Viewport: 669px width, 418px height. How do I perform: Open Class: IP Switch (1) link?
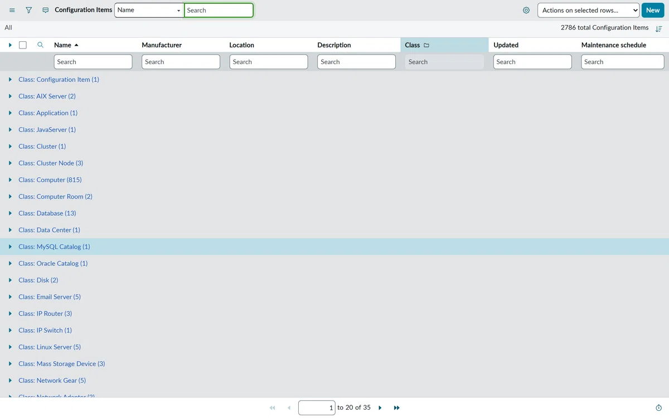point(45,330)
